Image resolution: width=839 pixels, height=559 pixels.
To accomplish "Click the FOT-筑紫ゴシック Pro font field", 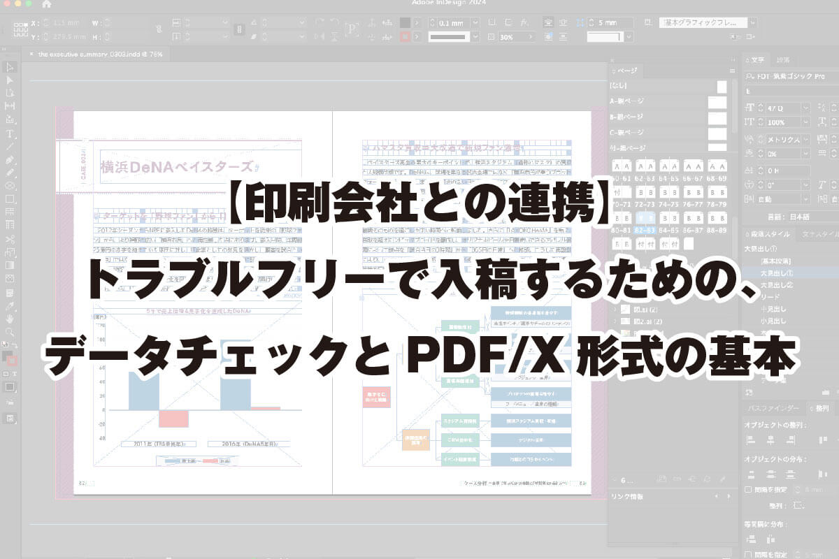I will 790,76.
